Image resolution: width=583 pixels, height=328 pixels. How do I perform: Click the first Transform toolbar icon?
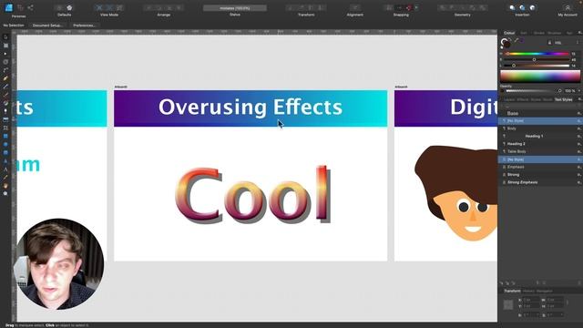coord(291,7)
